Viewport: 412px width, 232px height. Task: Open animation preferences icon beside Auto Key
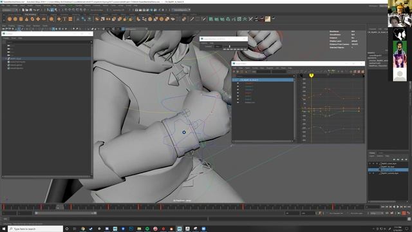pyautogui.click(x=409, y=213)
